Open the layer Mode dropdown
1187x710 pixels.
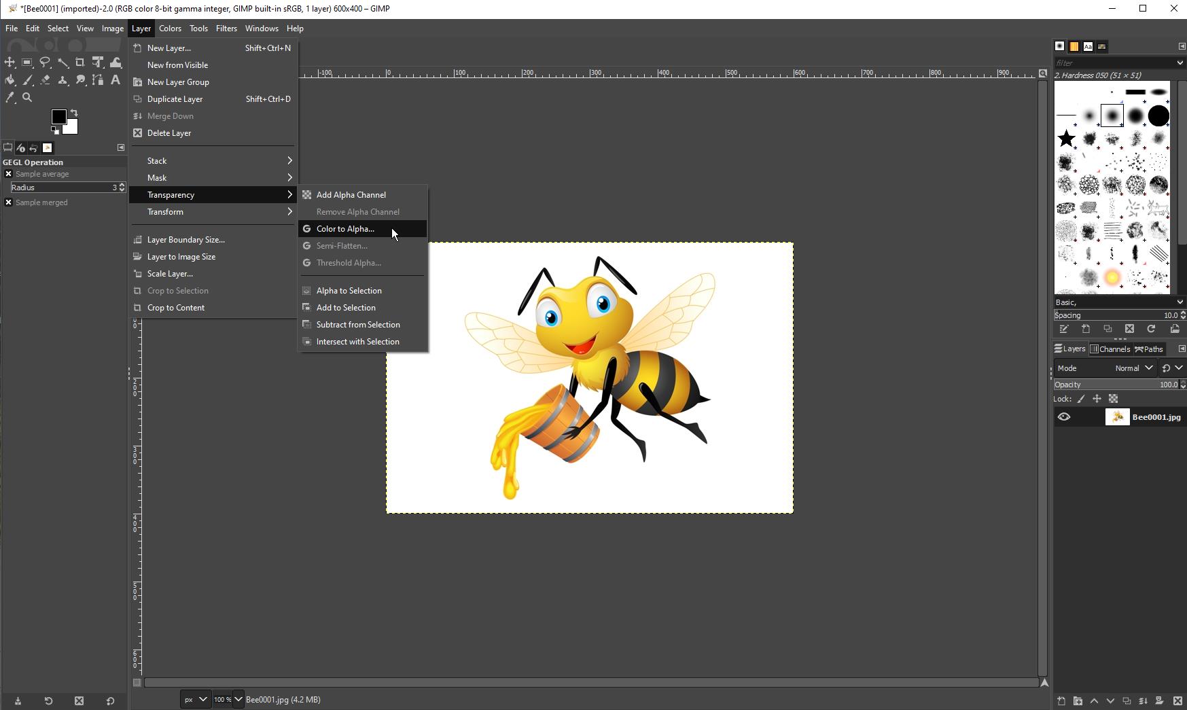coord(1133,368)
